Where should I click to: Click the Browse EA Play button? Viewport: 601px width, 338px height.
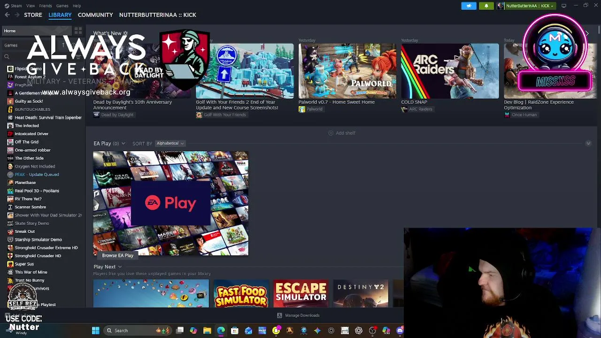click(118, 255)
